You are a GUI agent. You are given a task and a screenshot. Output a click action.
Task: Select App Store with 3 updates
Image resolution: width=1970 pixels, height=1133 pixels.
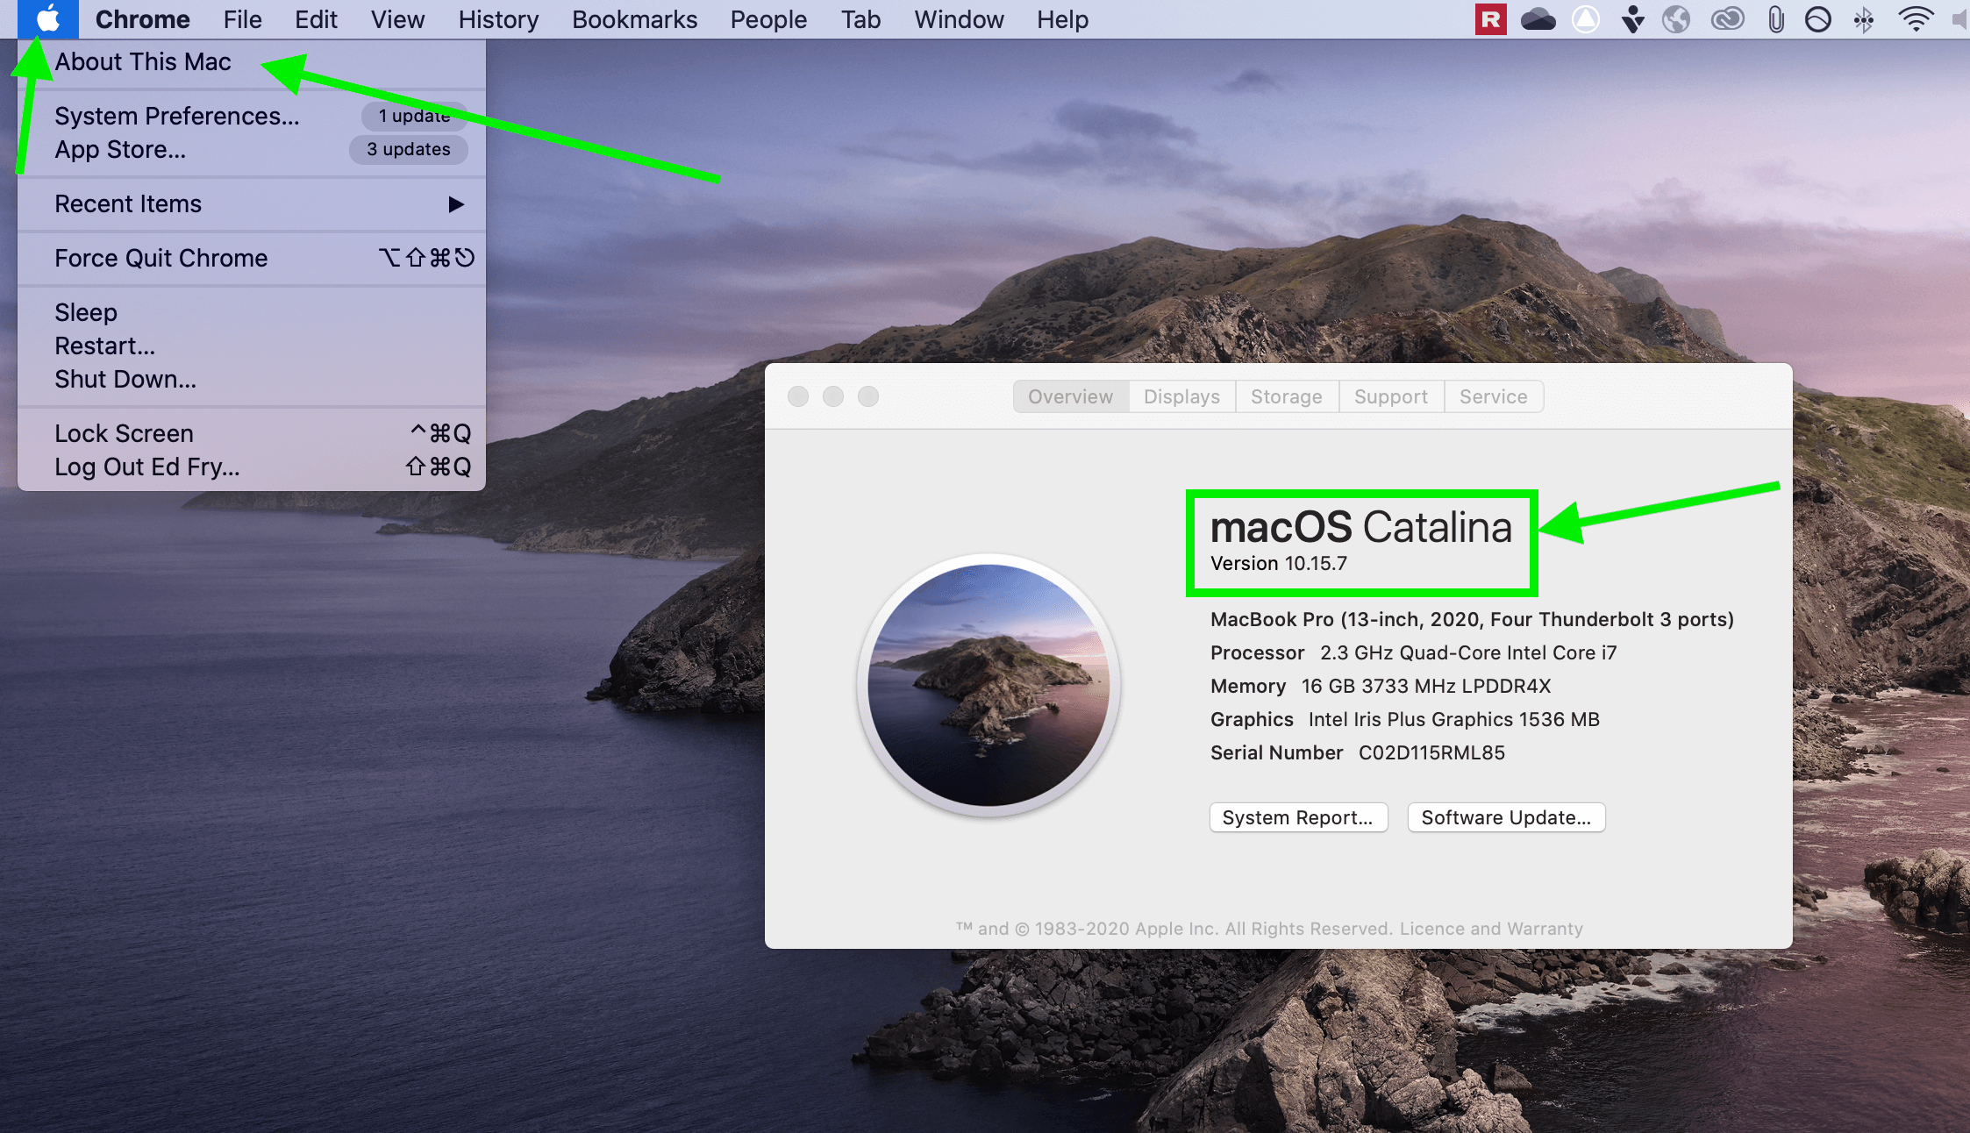pos(120,150)
